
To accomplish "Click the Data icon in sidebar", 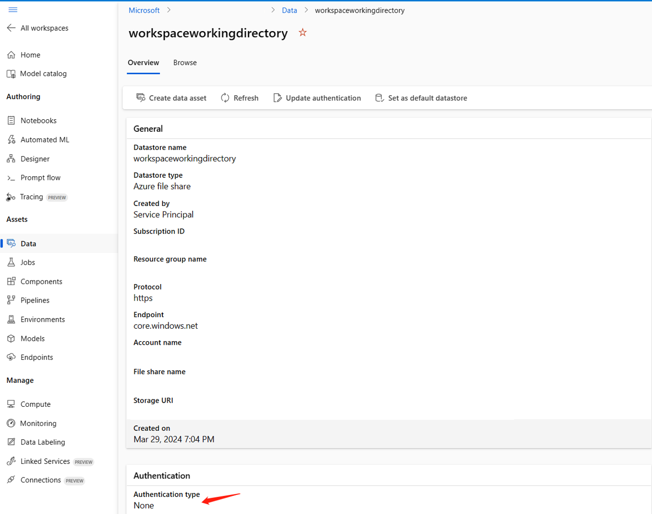I will click(11, 243).
